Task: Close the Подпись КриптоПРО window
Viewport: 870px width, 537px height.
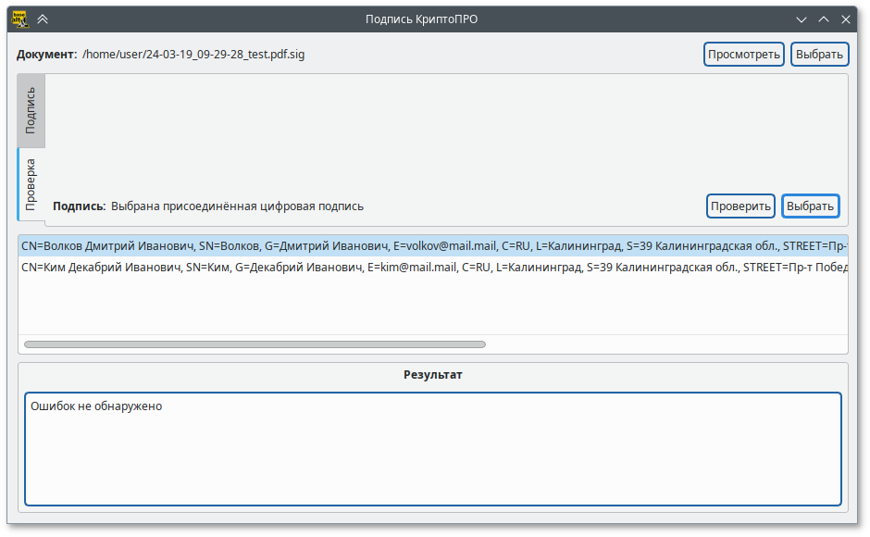Action: 846,19
